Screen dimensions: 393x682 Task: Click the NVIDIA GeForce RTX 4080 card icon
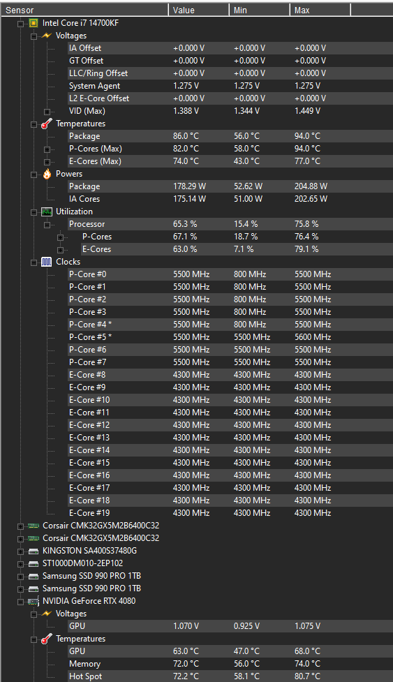tap(34, 602)
